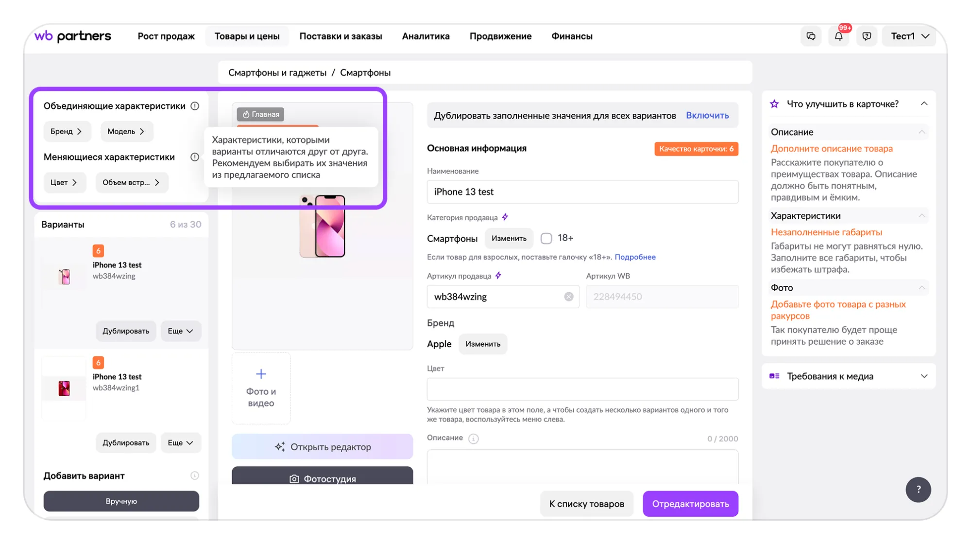This screenshot has height=544, width=971.
Task: Tick the 18+ checkbox
Action: [546, 238]
